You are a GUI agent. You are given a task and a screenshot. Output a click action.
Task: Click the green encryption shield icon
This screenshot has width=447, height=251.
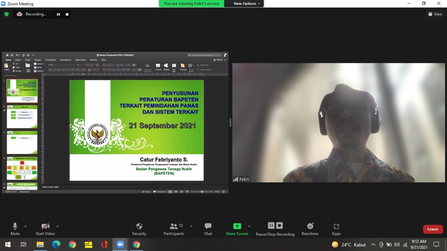pyautogui.click(x=6, y=14)
